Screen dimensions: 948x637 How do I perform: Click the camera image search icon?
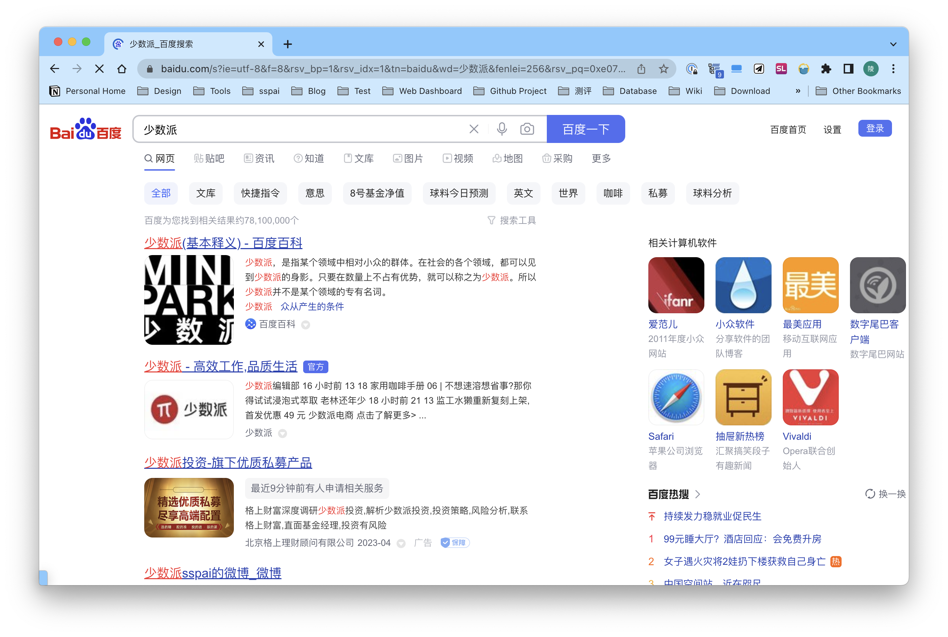527,129
